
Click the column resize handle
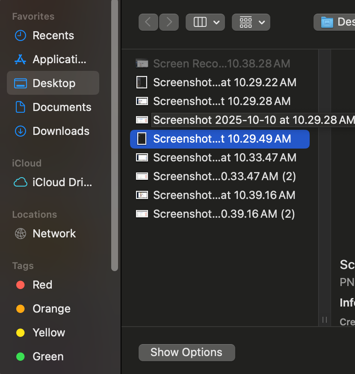pyautogui.click(x=324, y=320)
